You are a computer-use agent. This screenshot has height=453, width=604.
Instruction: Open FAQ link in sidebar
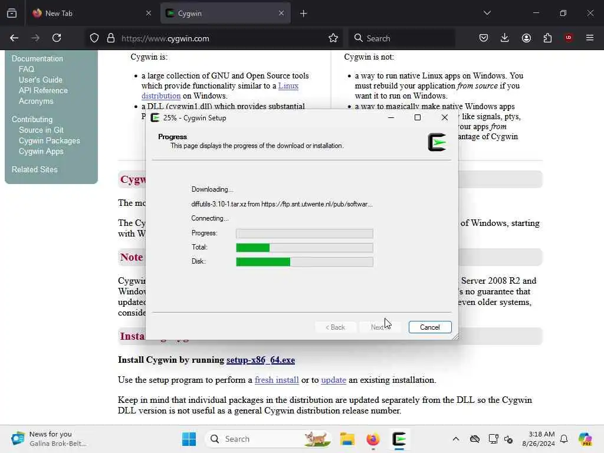(27, 70)
